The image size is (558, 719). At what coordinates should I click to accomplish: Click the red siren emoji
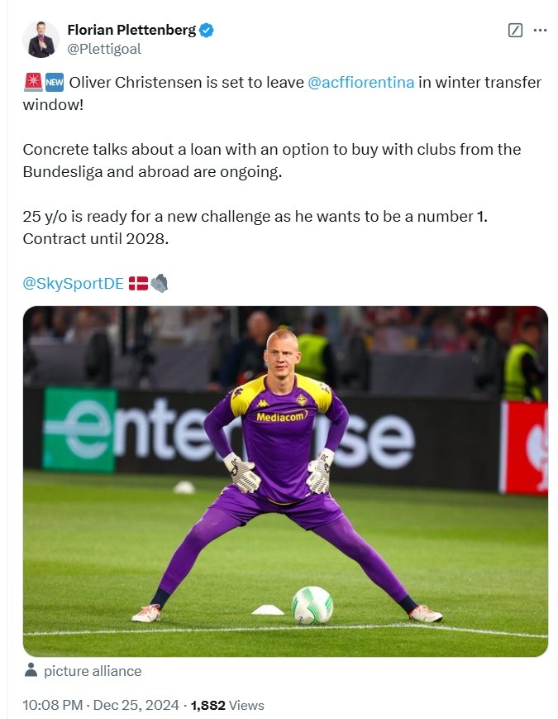click(32, 83)
